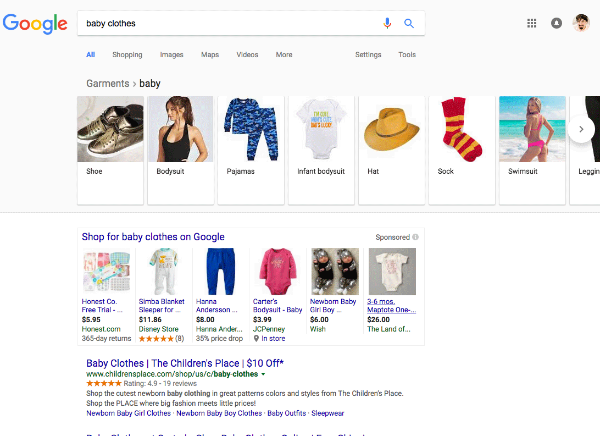Open the Baby Clothes Children's Place result

[x=185, y=363]
